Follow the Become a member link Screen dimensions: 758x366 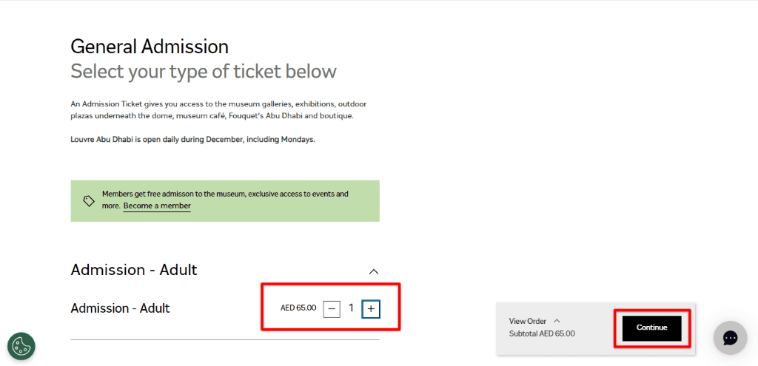[x=157, y=206]
